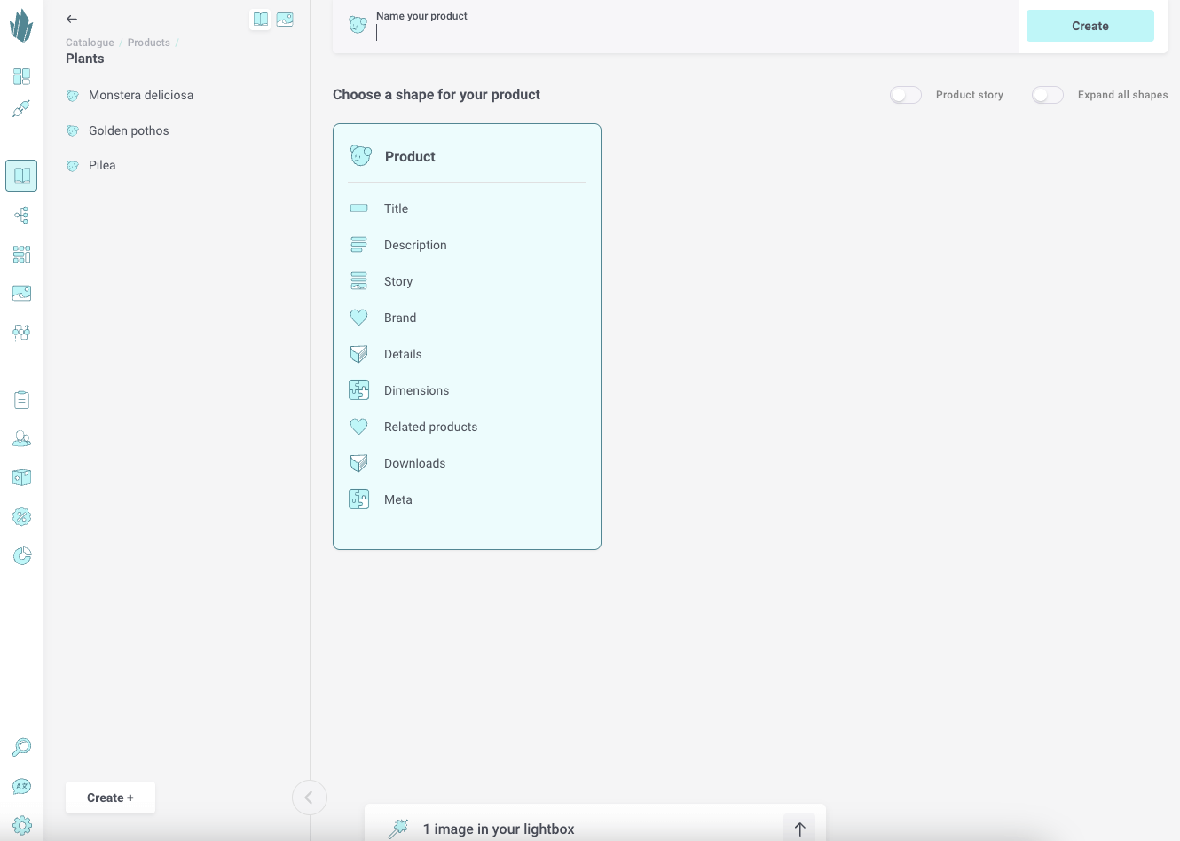The height and width of the screenshot is (841, 1180).
Task: Open the Golden pothos product
Action: 129,130
